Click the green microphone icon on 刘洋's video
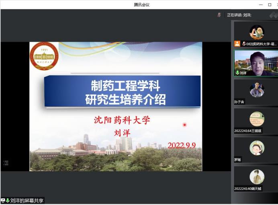 (237, 73)
